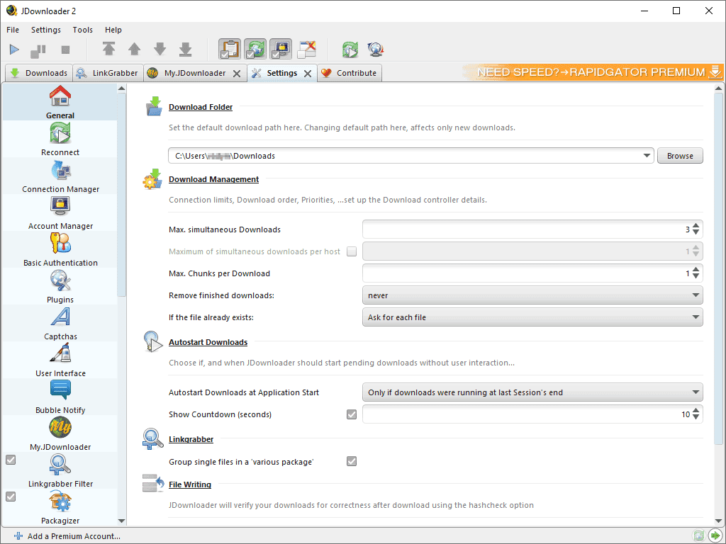The width and height of the screenshot is (726, 544).
Task: Close the My.JDownloader tab
Action: [237, 74]
